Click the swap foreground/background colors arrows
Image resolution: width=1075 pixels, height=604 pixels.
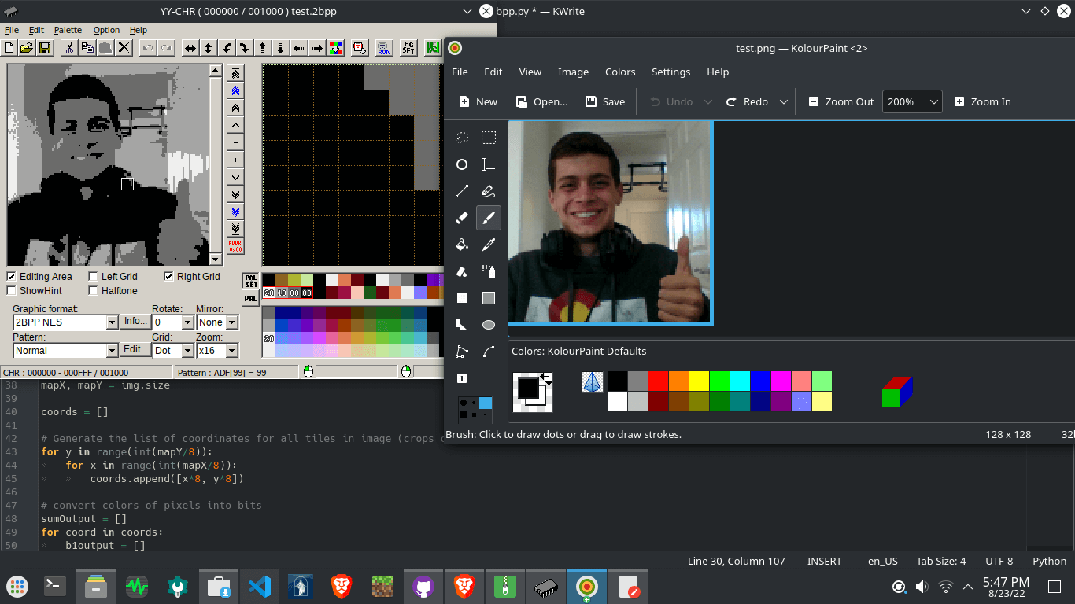(x=545, y=379)
